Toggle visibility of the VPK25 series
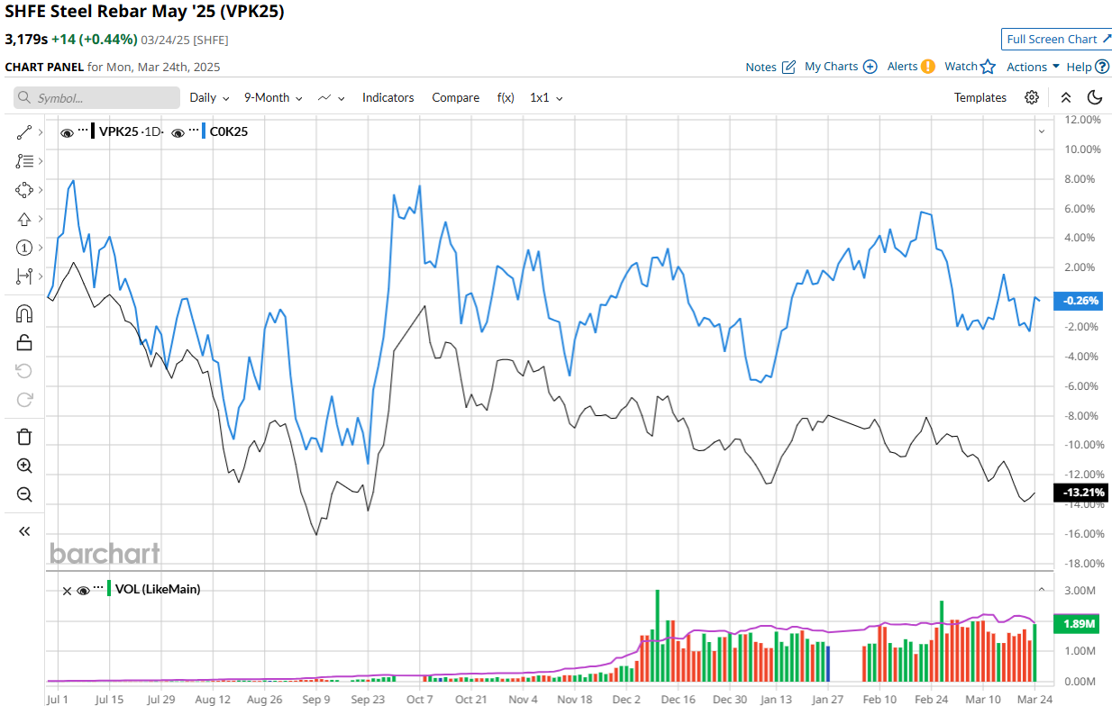 click(x=67, y=132)
